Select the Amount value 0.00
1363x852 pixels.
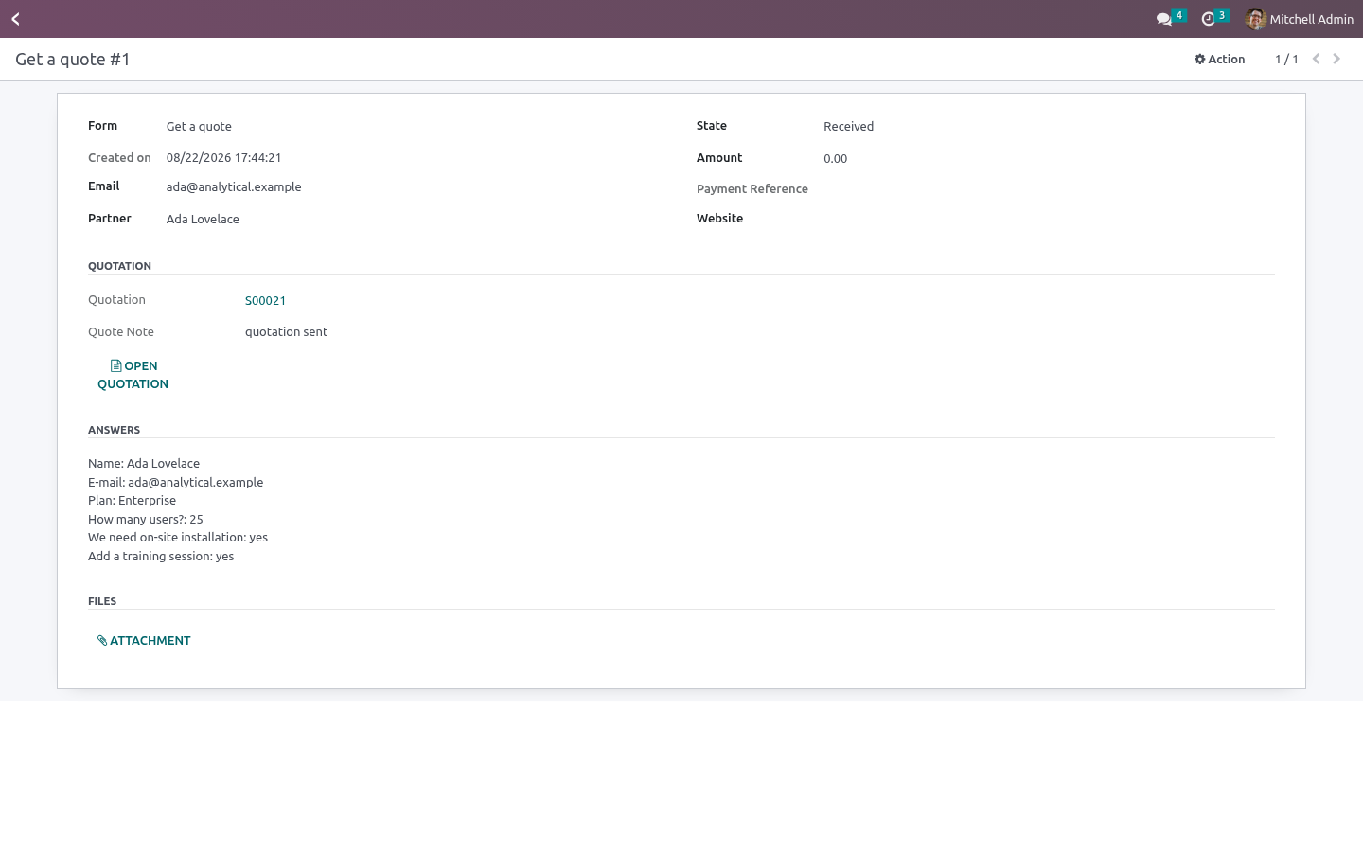835,159
